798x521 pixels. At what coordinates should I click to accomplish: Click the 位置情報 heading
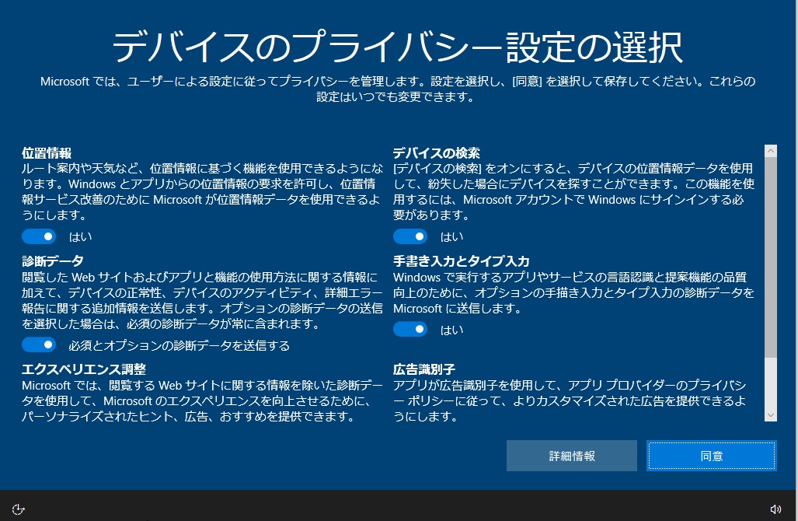point(47,152)
